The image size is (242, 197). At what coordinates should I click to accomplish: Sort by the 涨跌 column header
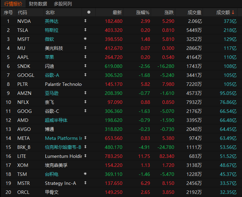[x=169, y=12]
